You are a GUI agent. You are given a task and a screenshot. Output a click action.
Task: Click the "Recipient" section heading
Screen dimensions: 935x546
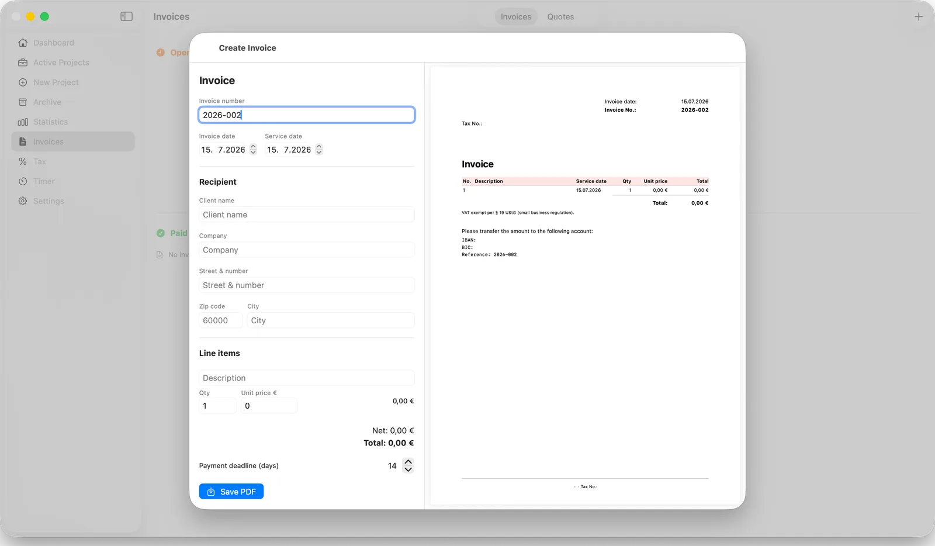point(218,182)
